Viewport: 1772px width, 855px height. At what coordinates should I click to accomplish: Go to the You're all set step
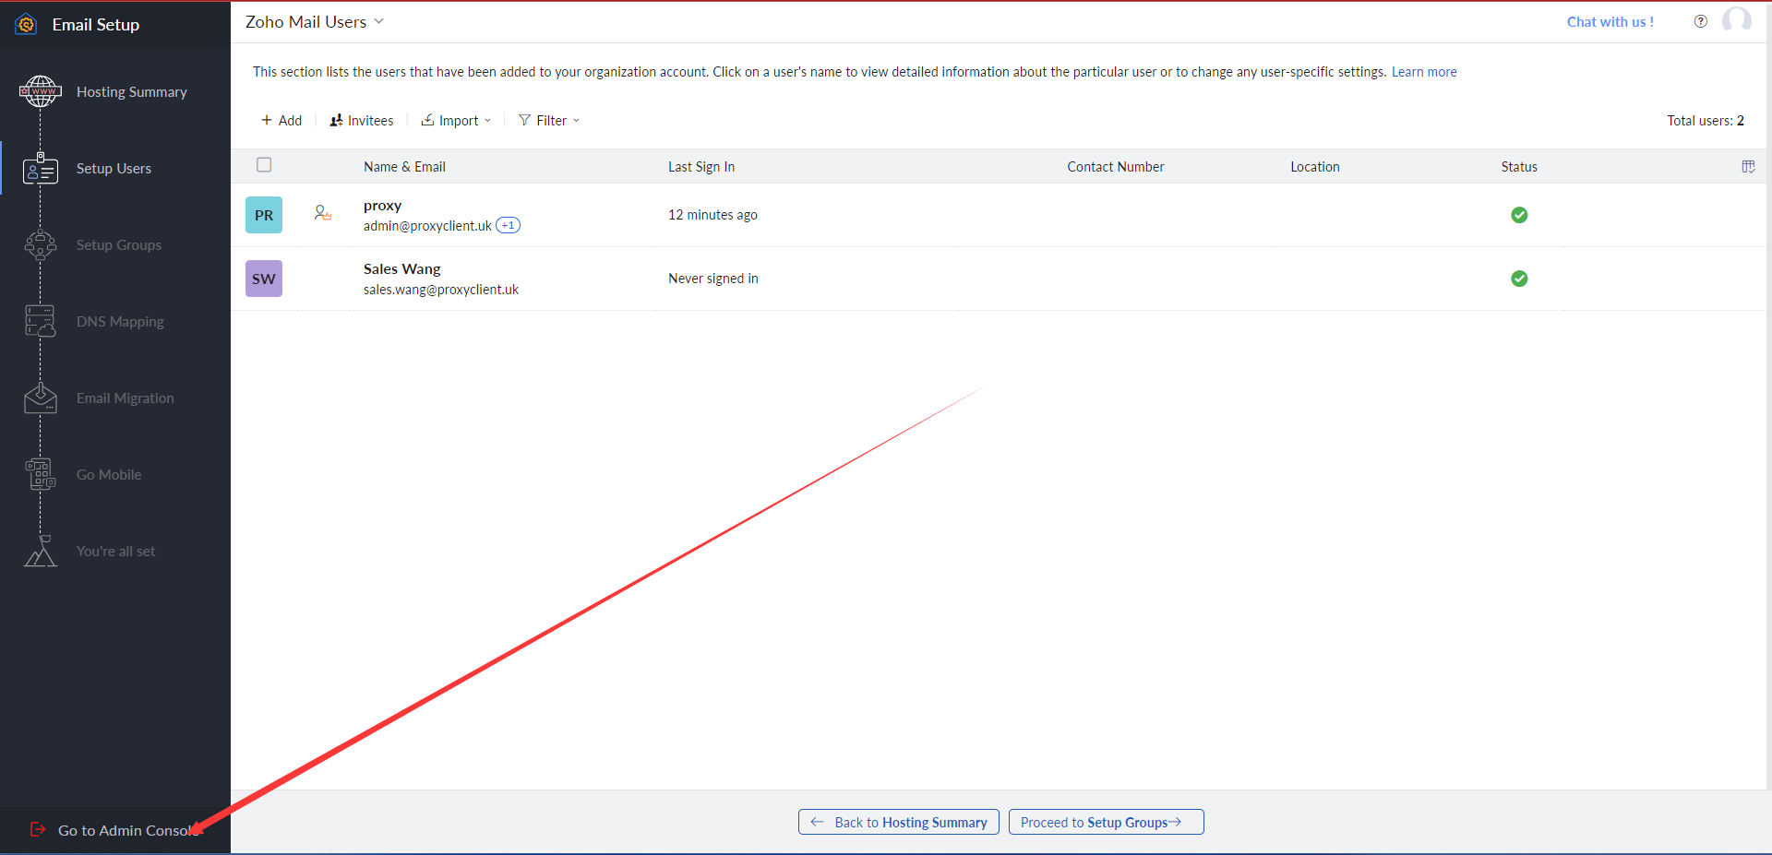[x=115, y=552]
